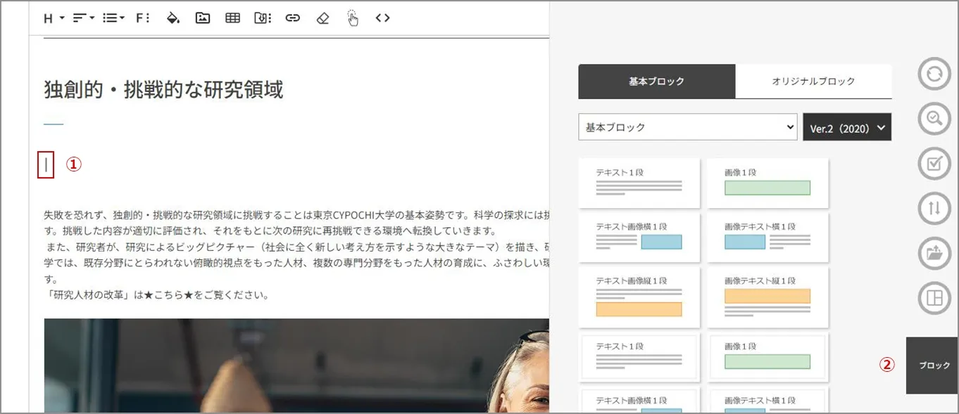
Task: Switch to the オリジナルブロック tab
Action: 813,82
